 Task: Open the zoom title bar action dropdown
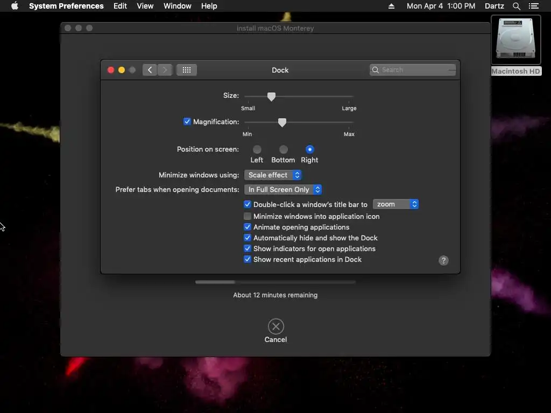point(395,204)
